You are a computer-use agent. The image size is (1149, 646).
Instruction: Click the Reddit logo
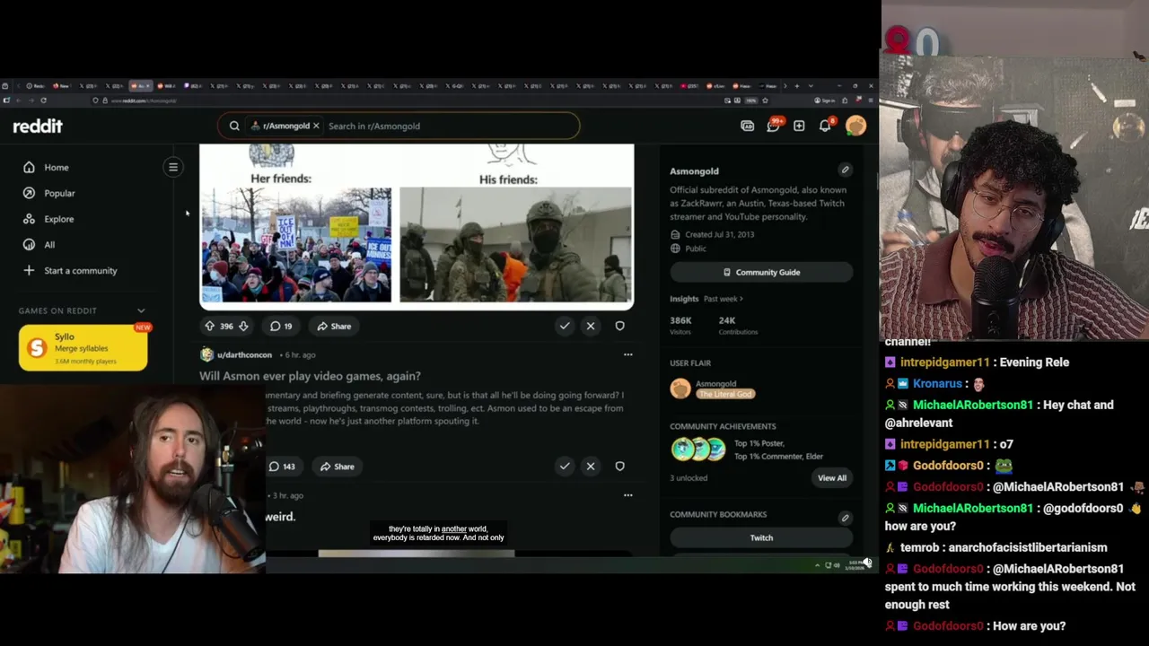(38, 127)
